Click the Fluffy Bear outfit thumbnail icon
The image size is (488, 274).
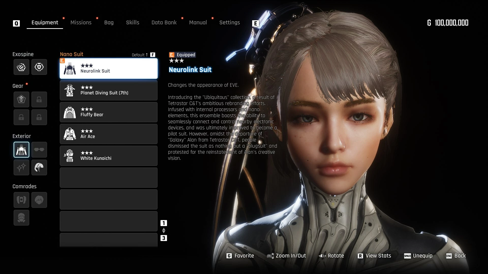click(x=70, y=112)
